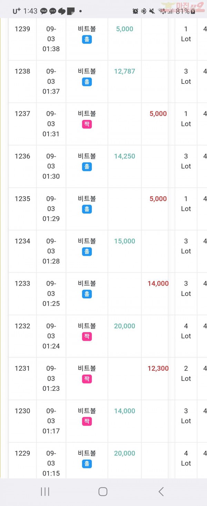Tap the Android back navigation arrow
Image resolution: width=207 pixels, height=506 pixels.
161,492
